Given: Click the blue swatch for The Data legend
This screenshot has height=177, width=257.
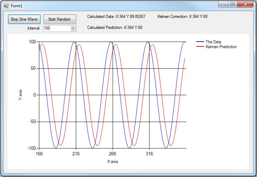Looking at the screenshot, I should pyautogui.click(x=200, y=42).
